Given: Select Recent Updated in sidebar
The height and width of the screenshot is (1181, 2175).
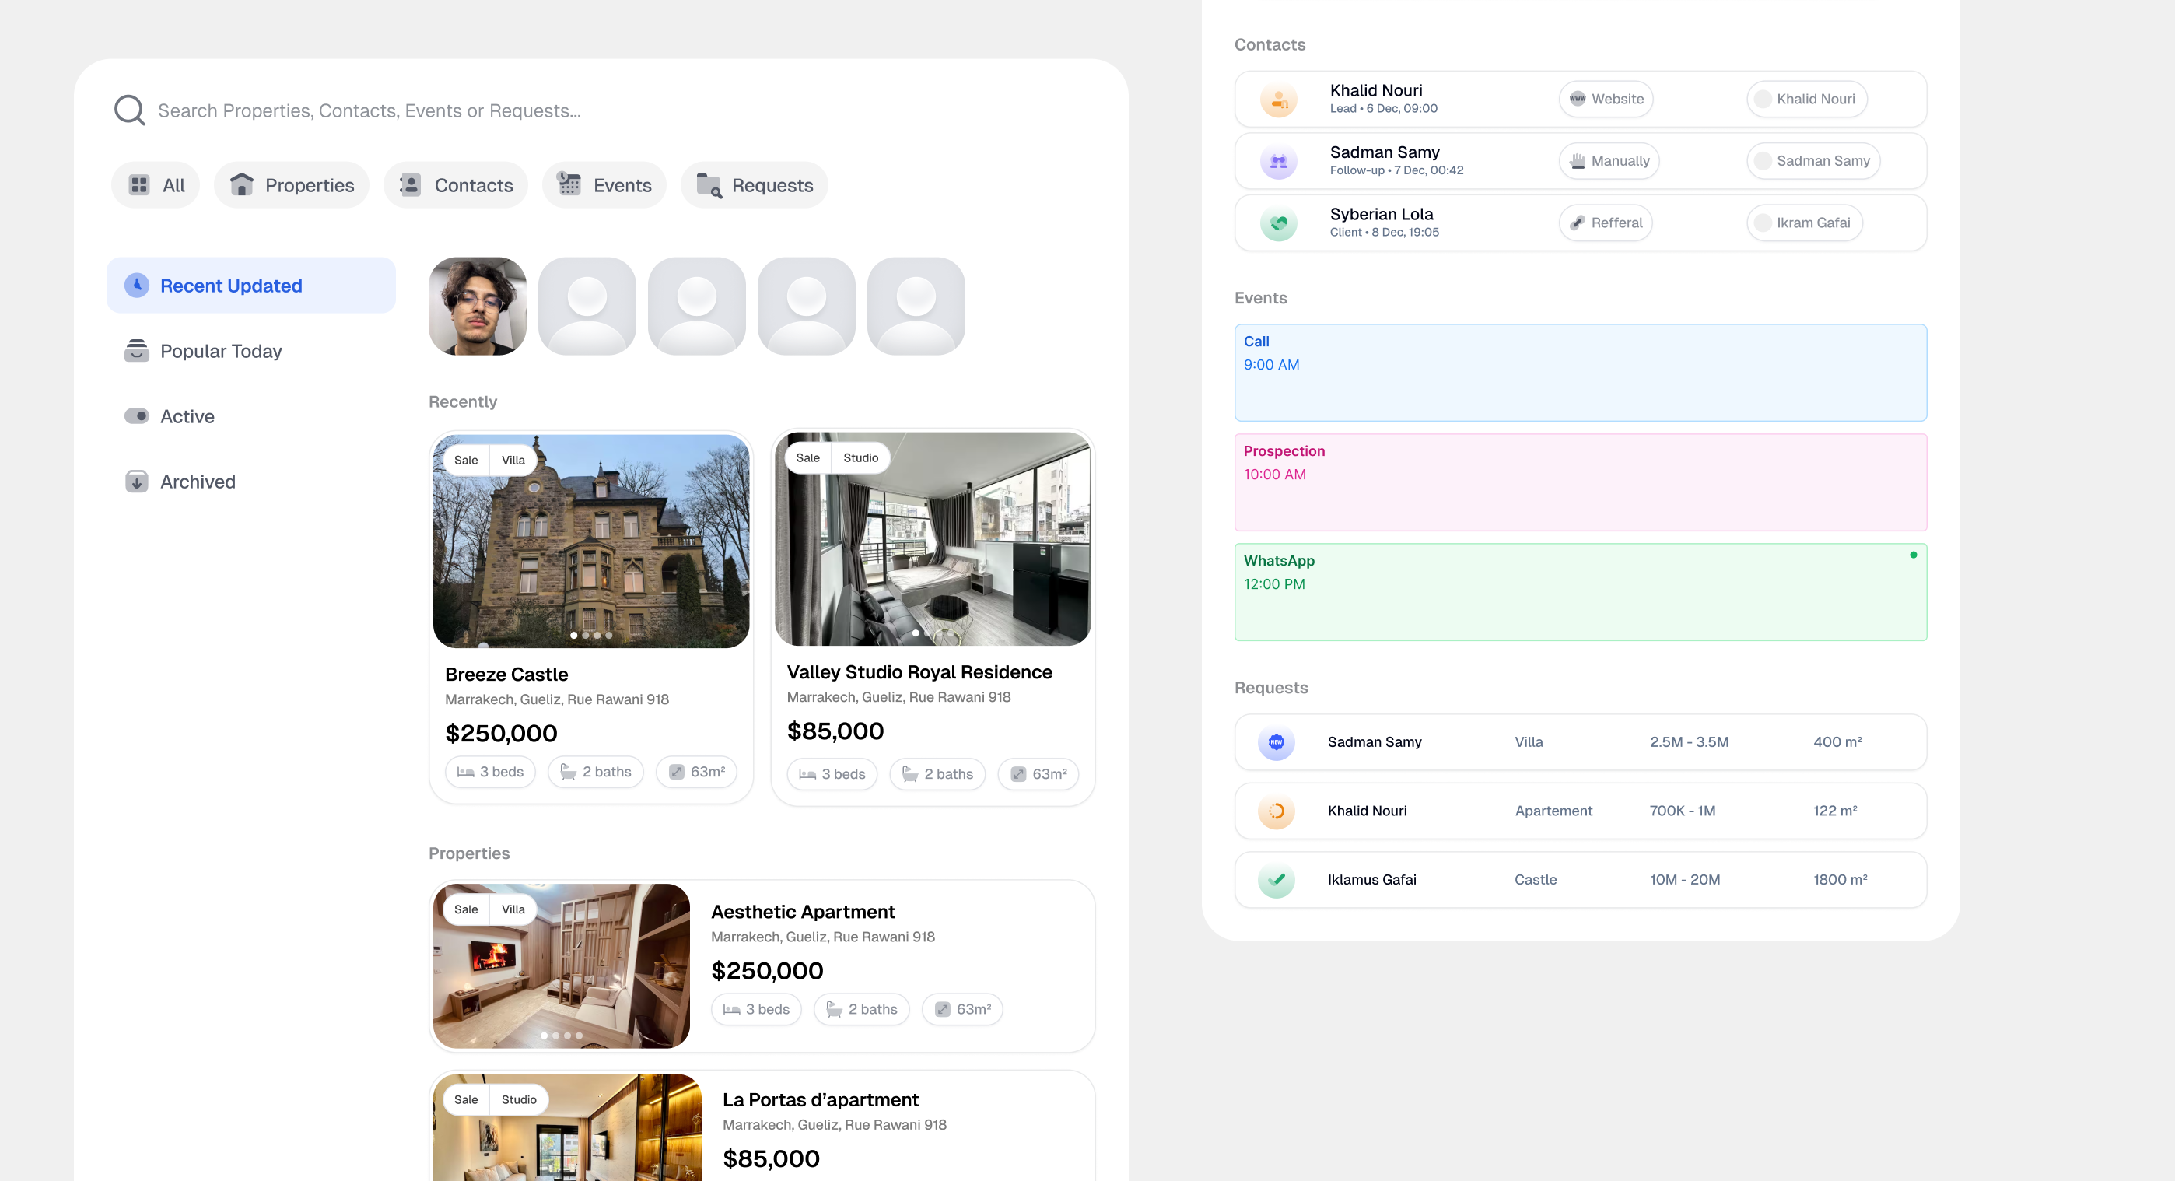Looking at the screenshot, I should (x=250, y=286).
